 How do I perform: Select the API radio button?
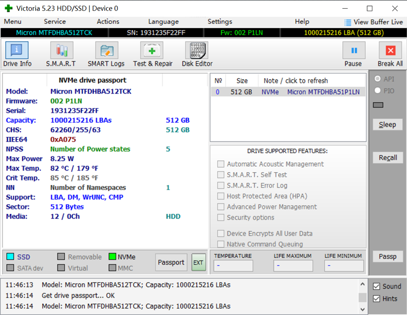377,79
